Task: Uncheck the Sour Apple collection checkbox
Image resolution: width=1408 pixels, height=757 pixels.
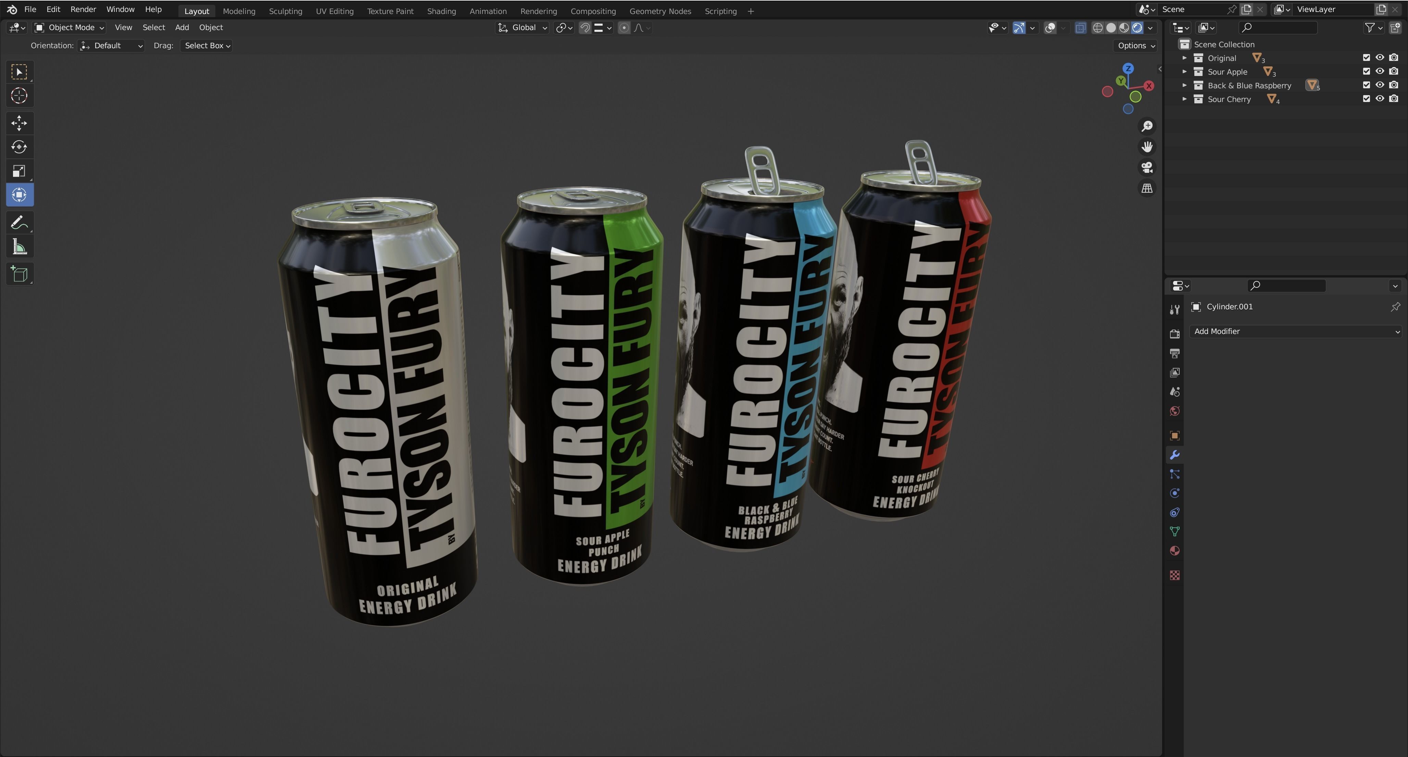Action: [x=1367, y=71]
